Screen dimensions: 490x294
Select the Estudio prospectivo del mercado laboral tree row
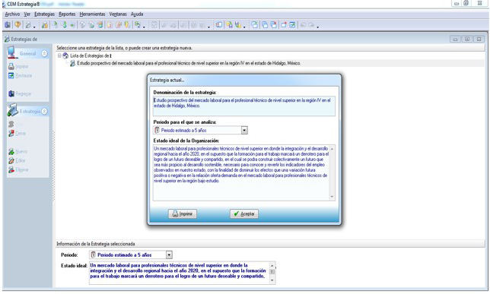tap(189, 63)
